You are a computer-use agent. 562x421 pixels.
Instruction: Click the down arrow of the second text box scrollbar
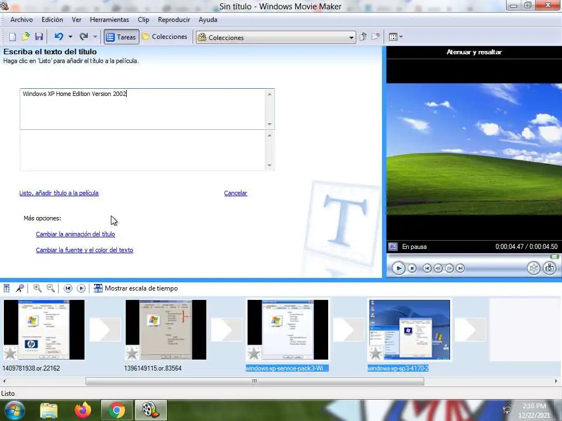pos(269,166)
